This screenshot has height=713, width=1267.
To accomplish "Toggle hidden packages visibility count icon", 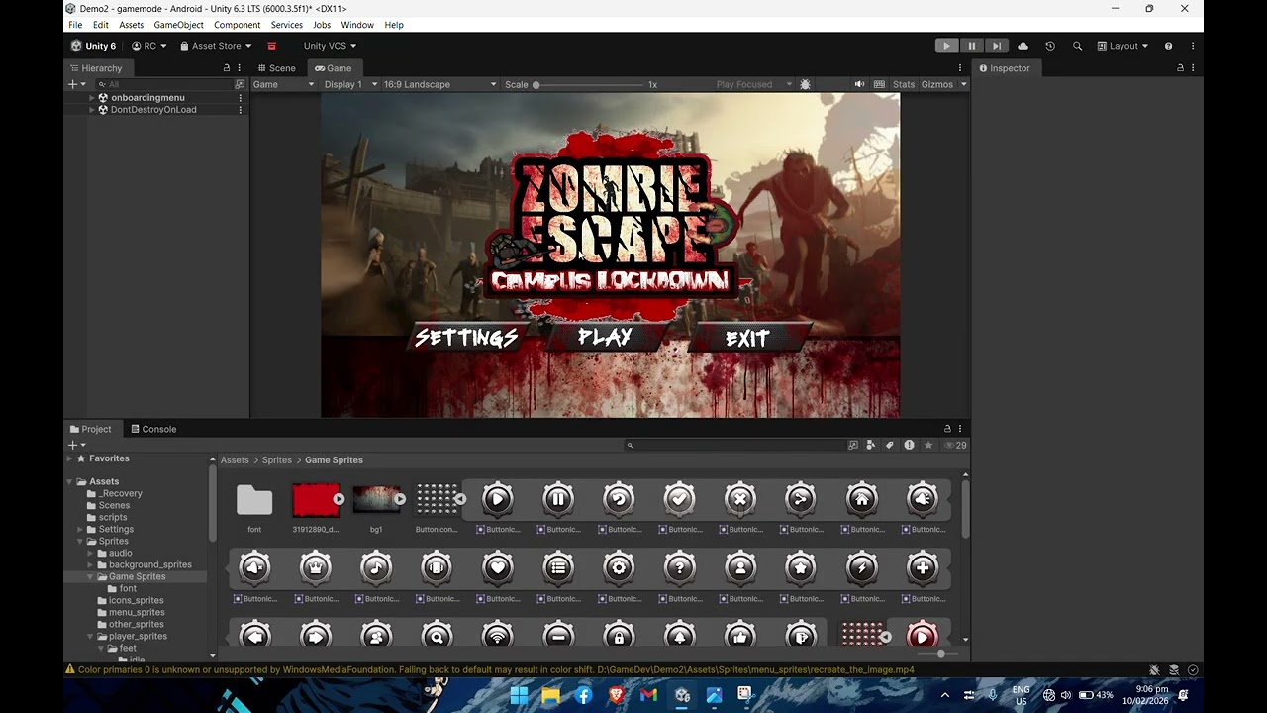I will [x=955, y=446].
